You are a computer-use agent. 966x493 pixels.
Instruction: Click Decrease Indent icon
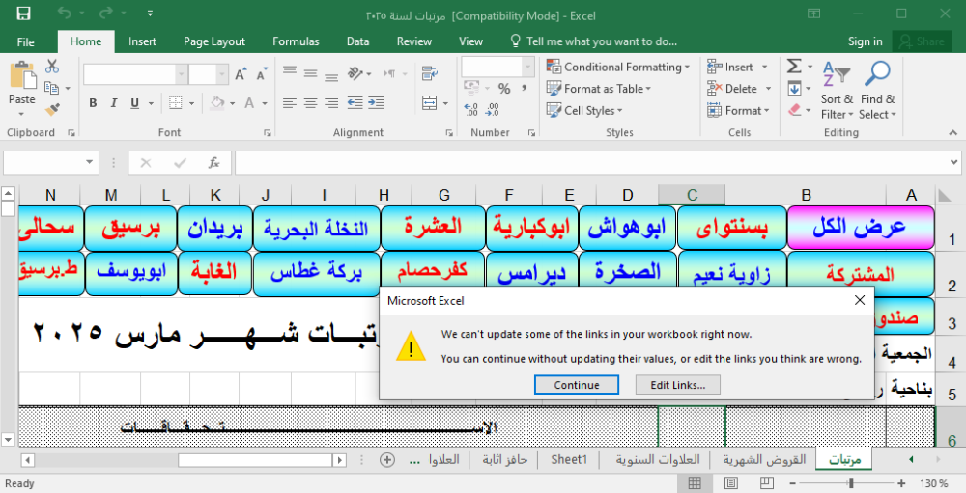point(355,103)
